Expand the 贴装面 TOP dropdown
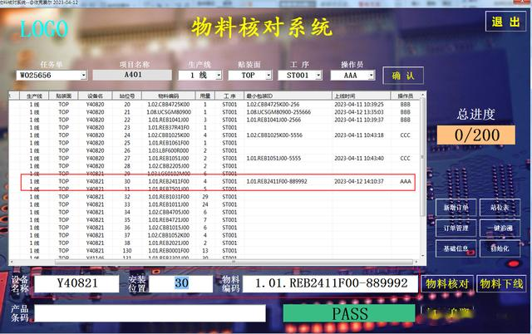Screen dimensions: 532x334 [268, 76]
